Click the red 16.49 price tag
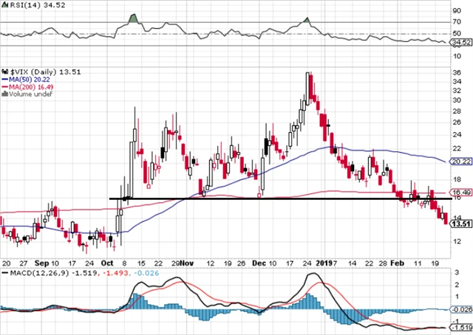473x335 pixels. click(x=460, y=192)
